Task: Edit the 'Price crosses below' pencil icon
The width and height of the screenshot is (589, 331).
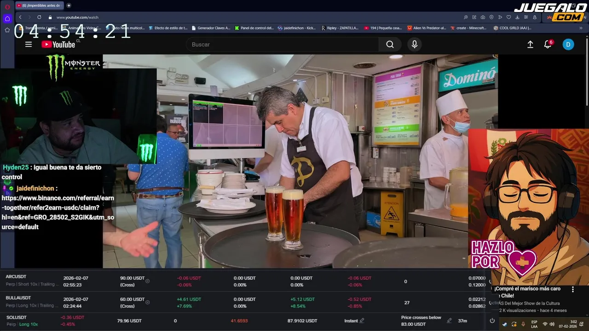Action: (449, 321)
